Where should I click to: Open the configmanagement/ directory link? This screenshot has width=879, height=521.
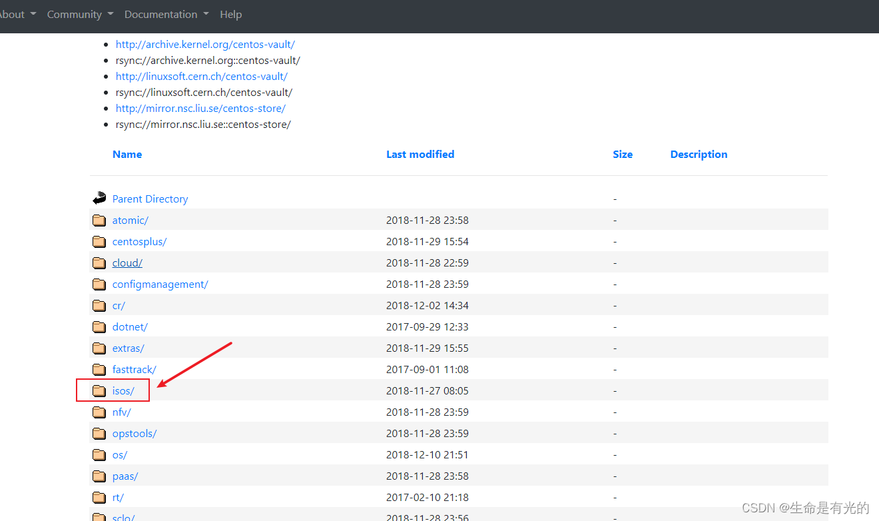click(160, 284)
